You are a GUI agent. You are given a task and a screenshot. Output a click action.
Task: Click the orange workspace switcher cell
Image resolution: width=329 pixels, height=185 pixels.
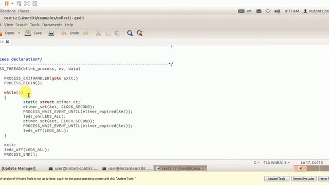[300, 169]
